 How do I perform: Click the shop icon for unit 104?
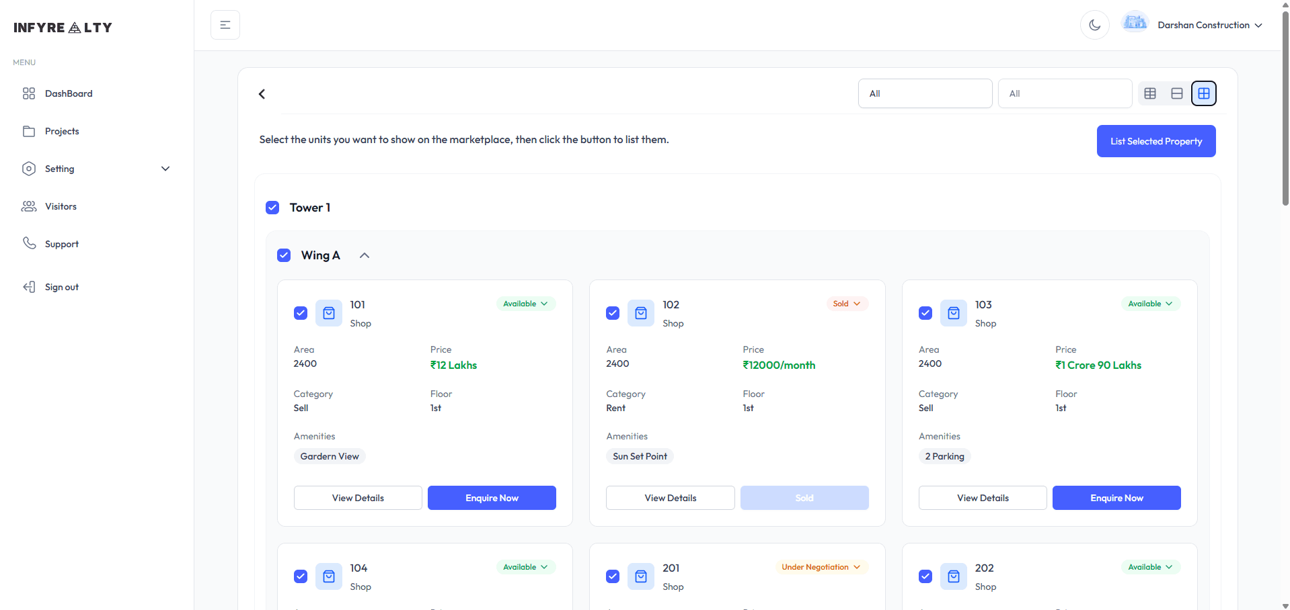(x=329, y=576)
